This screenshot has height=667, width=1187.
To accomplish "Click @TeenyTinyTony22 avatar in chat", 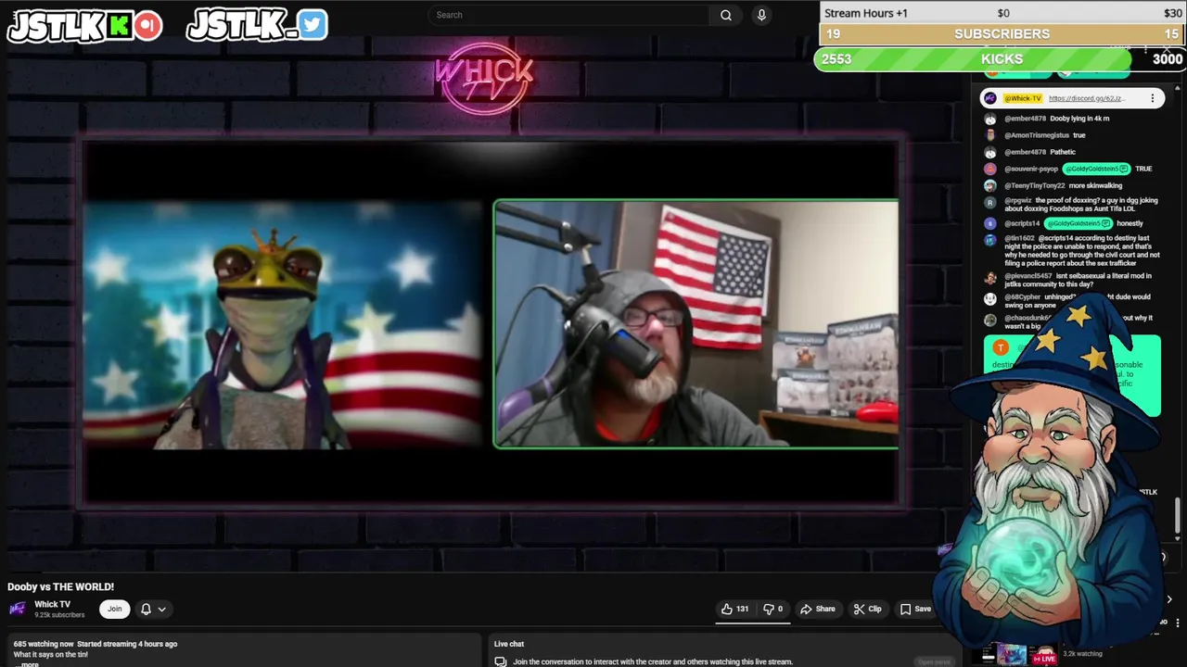I will (990, 186).
